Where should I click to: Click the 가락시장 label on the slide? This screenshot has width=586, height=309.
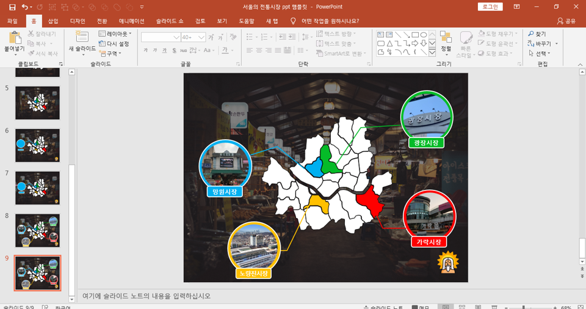[429, 242]
